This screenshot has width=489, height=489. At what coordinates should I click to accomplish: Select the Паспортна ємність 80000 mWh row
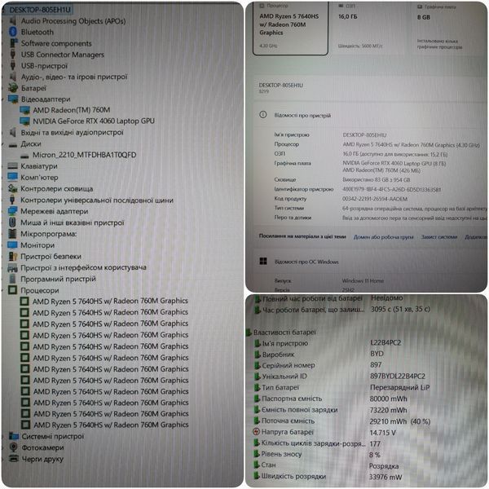click(330, 399)
